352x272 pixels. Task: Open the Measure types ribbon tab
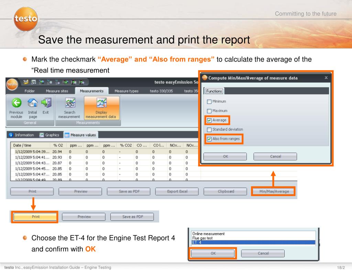(126, 91)
